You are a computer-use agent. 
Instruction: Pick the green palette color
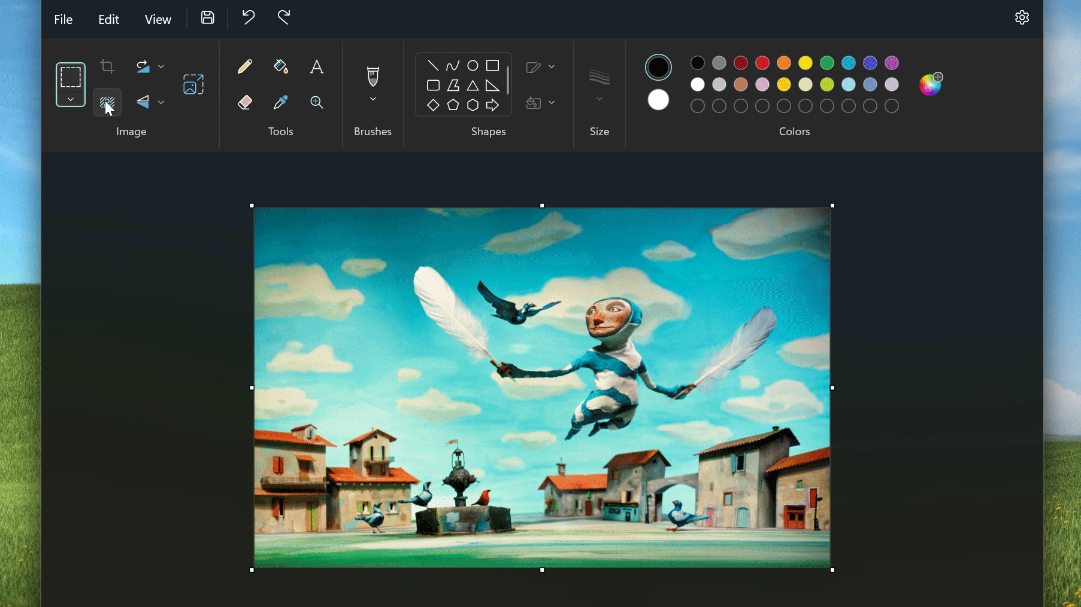(x=827, y=63)
